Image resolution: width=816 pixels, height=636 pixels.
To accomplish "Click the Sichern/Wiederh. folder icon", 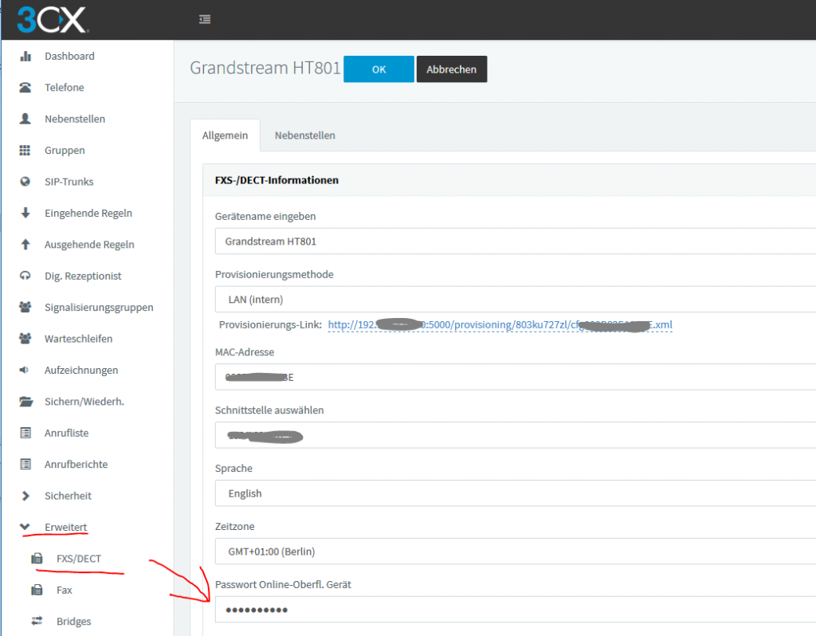I will click(26, 401).
